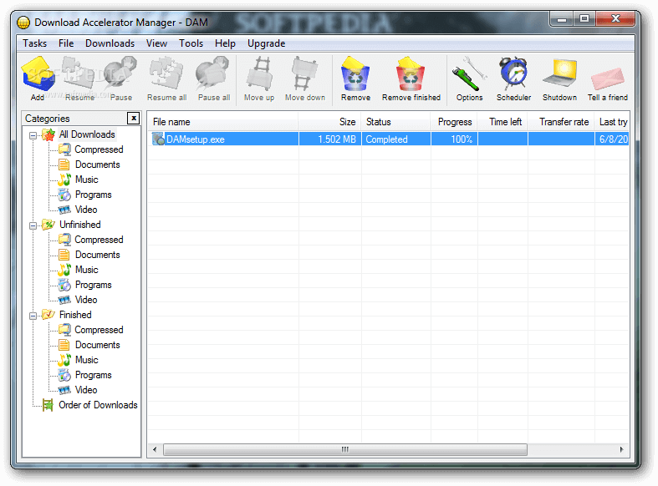Click the Shutdown laptop icon
Image resolution: width=658 pixels, height=486 pixels.
coord(560,74)
